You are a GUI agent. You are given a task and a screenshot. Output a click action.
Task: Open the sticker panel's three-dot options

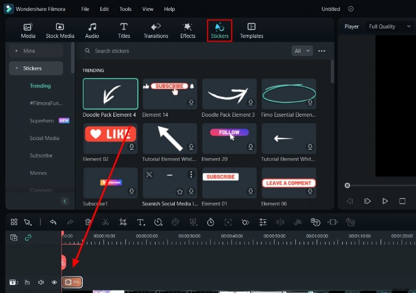(321, 51)
